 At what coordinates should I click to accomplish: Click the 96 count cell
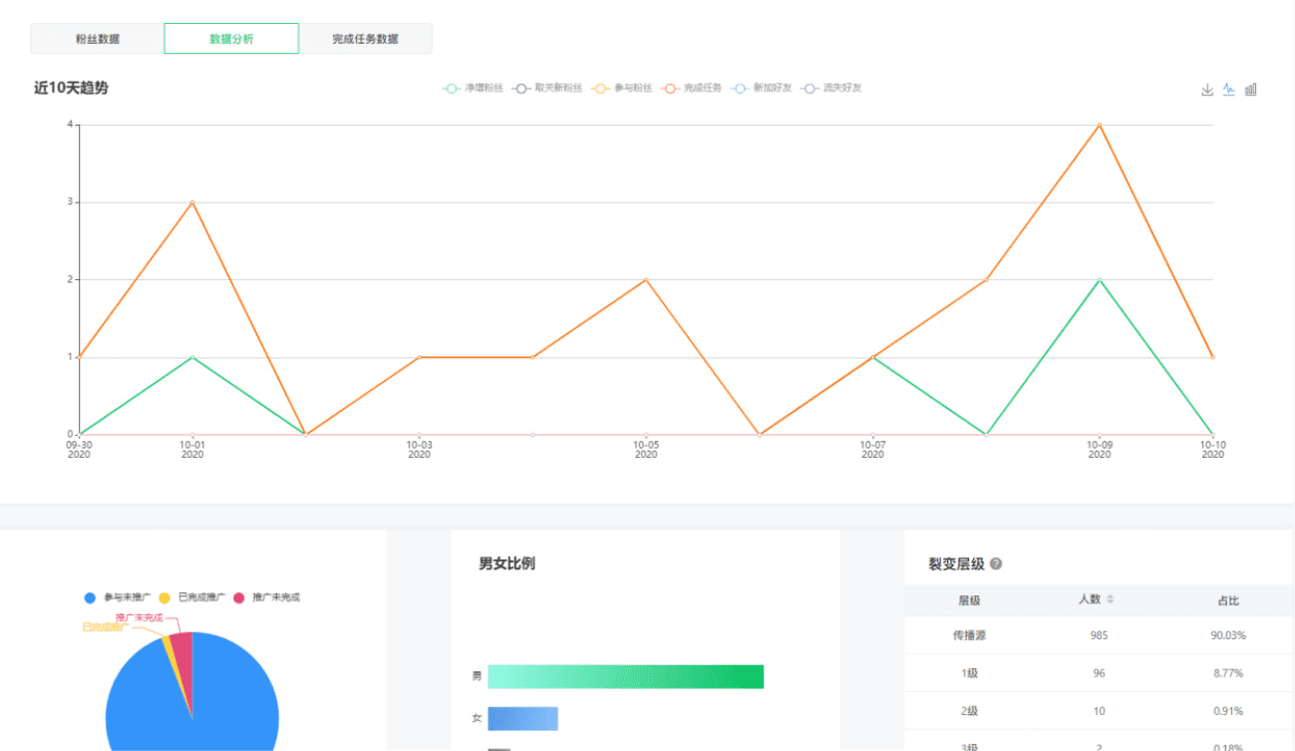pos(1099,673)
